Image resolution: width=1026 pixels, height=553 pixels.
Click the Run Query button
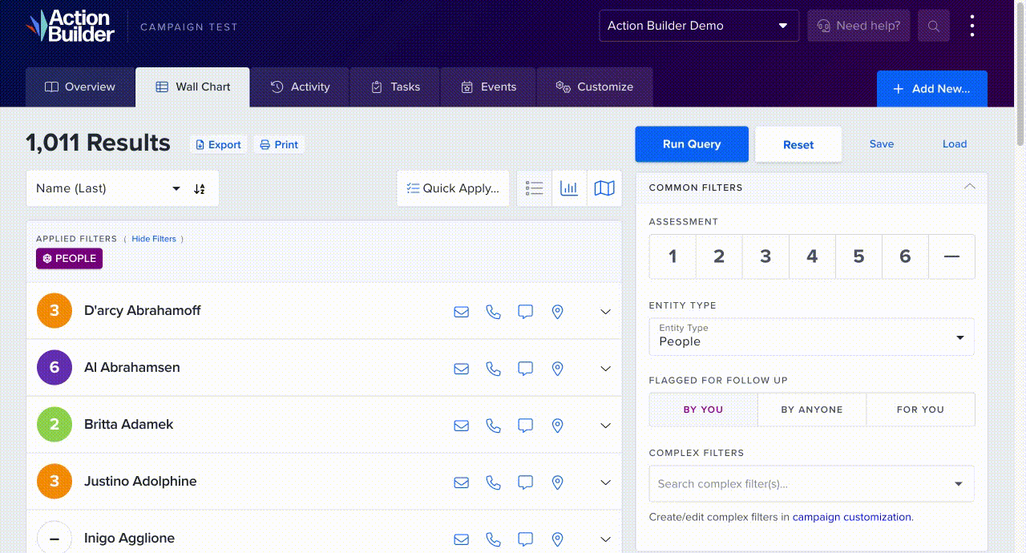[692, 144]
